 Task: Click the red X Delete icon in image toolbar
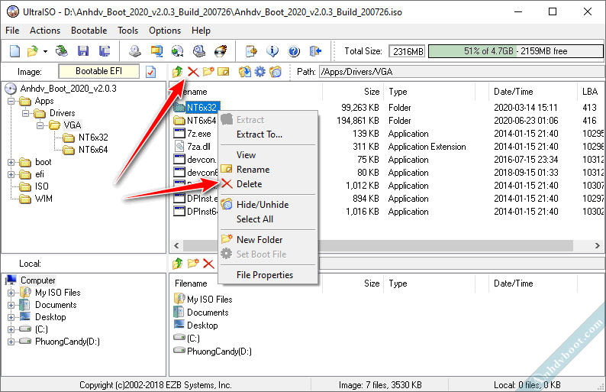pos(193,72)
